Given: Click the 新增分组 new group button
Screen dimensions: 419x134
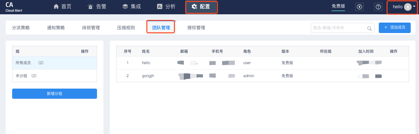Looking at the screenshot, I should (55, 94).
